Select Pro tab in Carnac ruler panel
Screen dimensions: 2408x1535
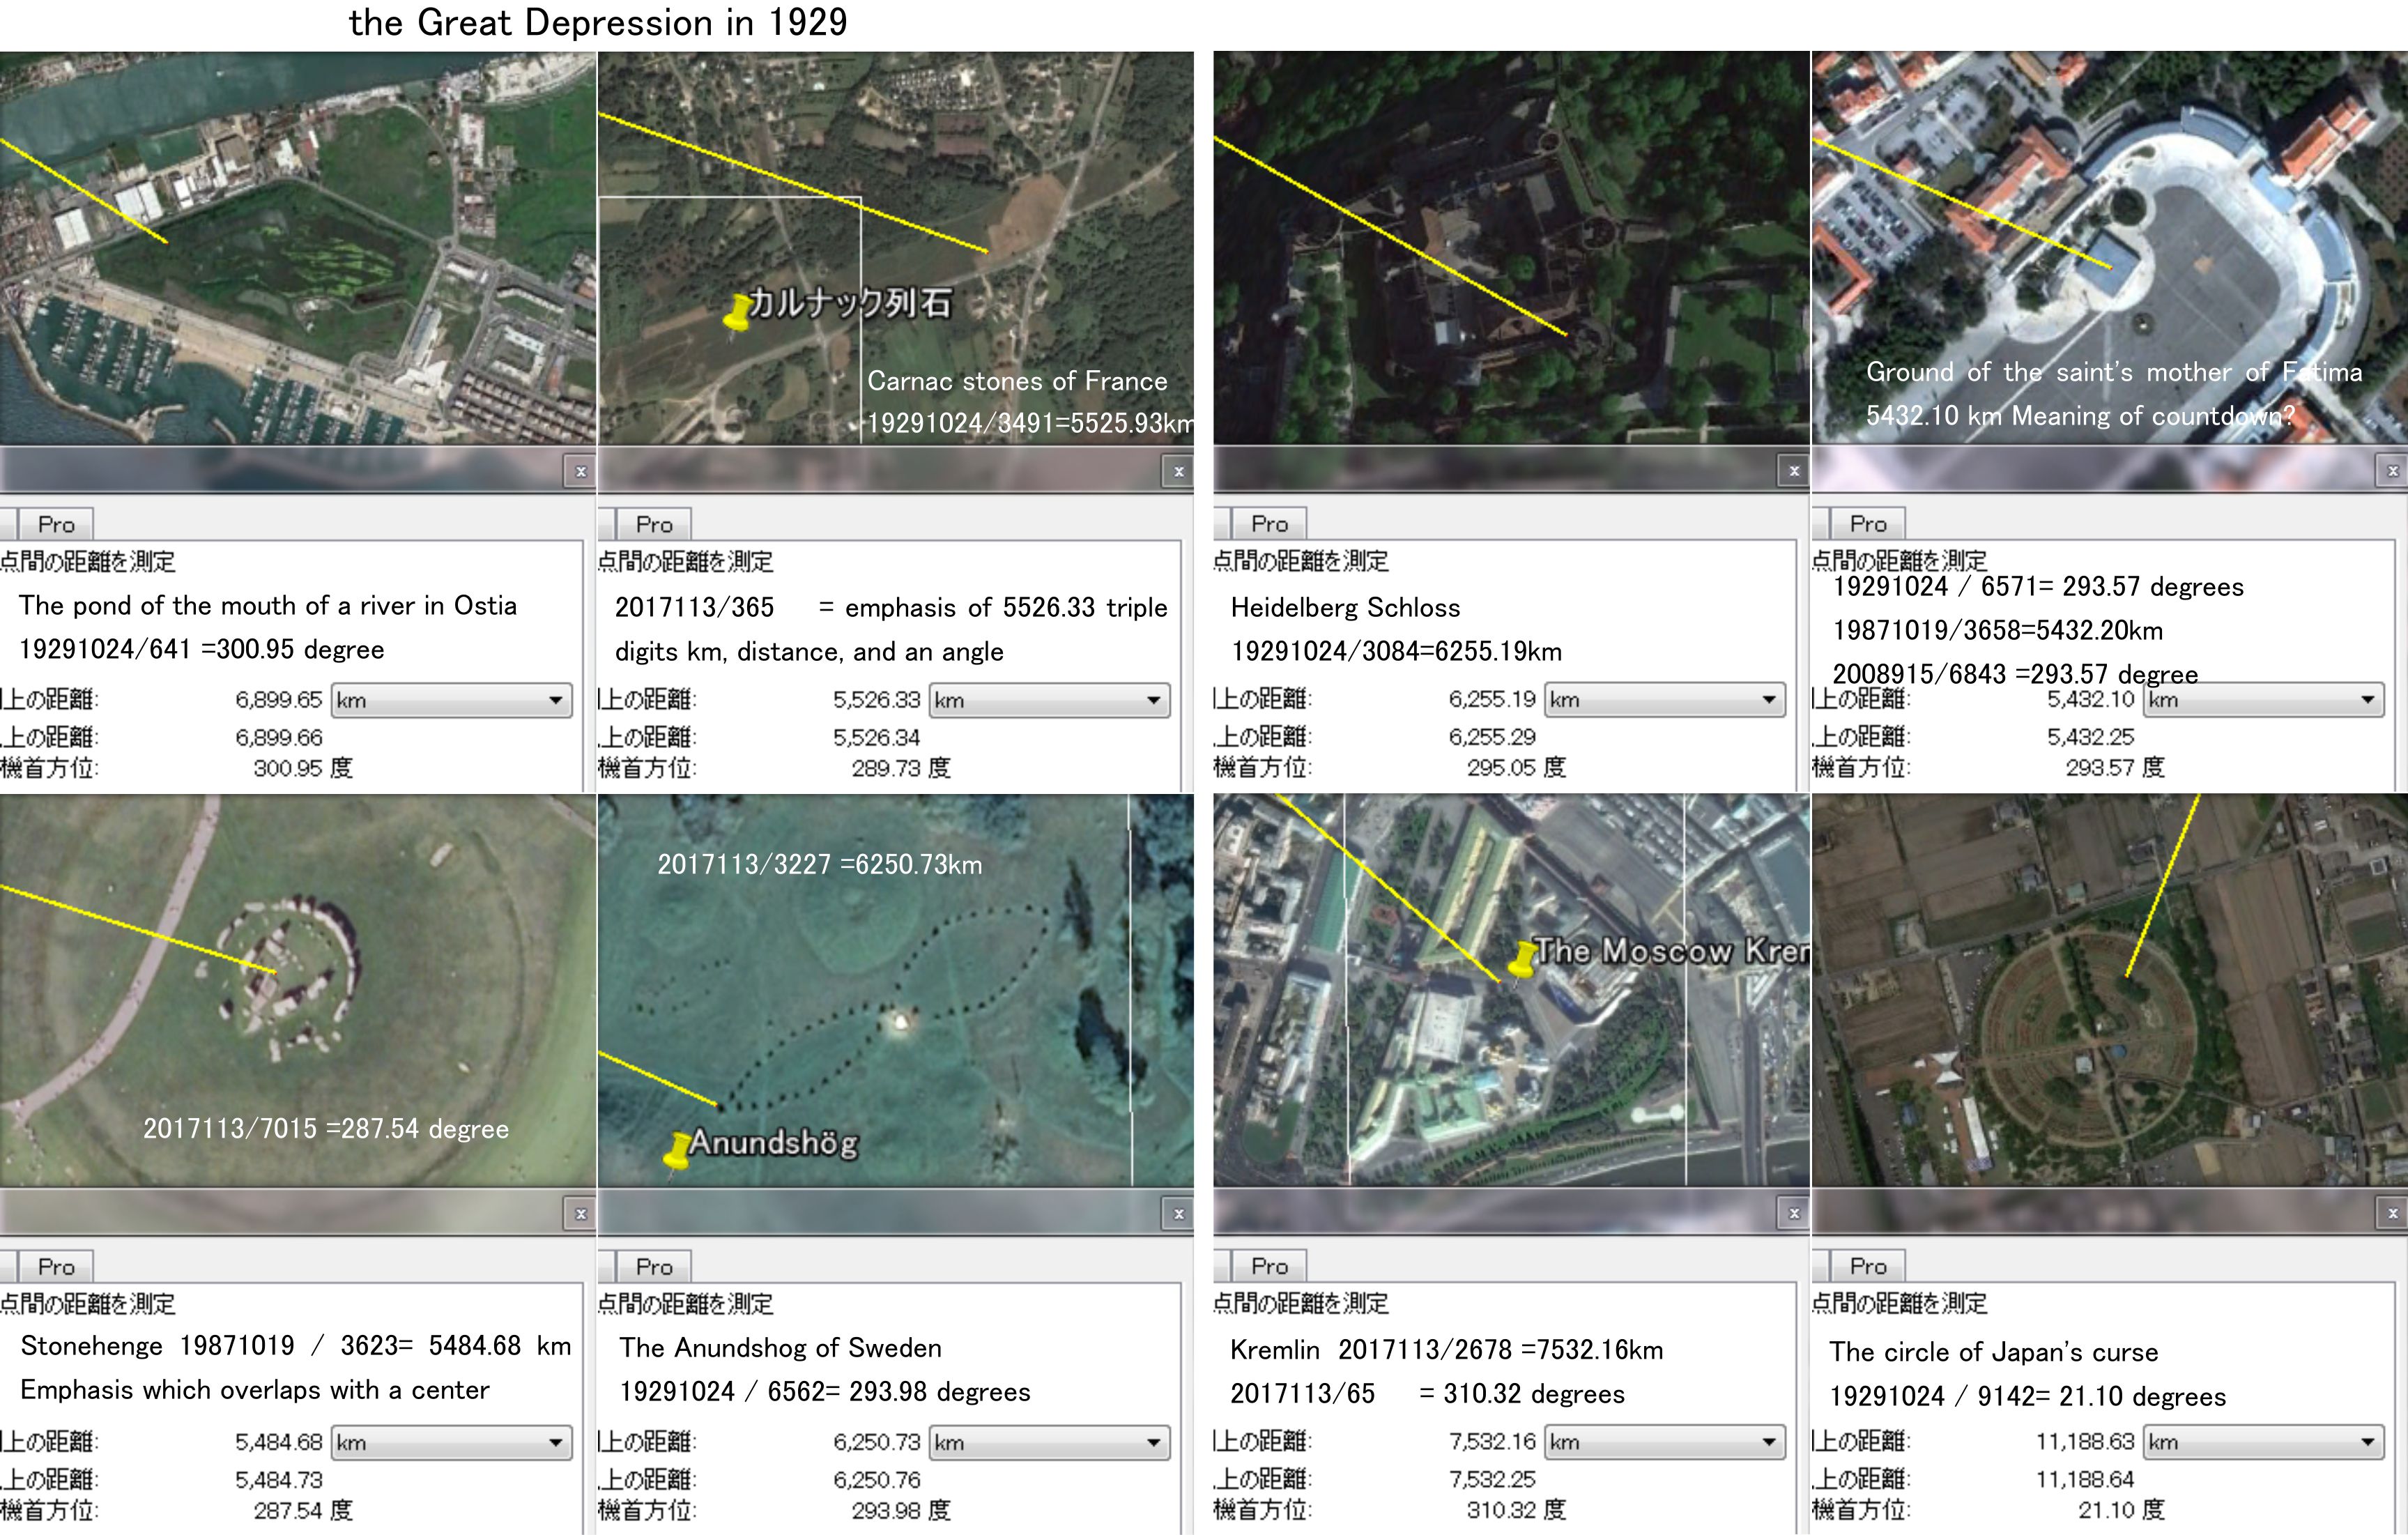pyautogui.click(x=654, y=525)
